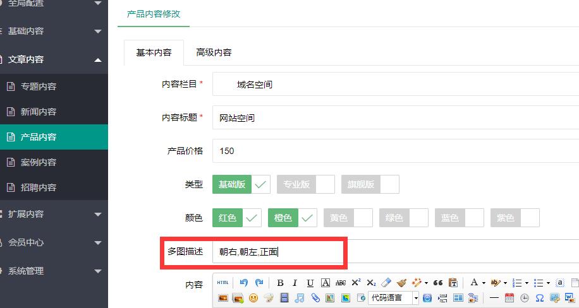Insert a blockquote
Image resolution: width=579 pixels, height=308 pixels.
438,283
